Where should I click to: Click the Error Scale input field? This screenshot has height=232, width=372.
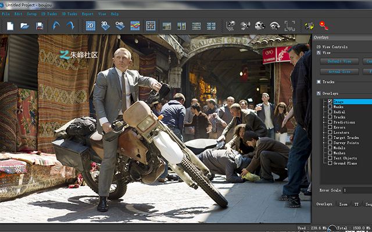(357, 190)
